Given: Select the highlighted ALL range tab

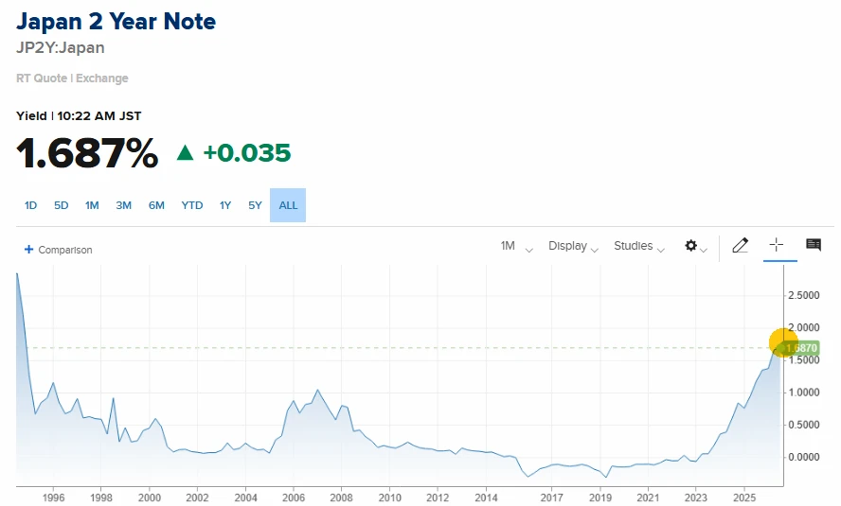Looking at the screenshot, I should pyautogui.click(x=288, y=205).
